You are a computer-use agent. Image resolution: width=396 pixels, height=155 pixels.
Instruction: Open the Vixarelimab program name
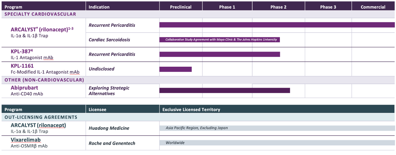click(26, 140)
